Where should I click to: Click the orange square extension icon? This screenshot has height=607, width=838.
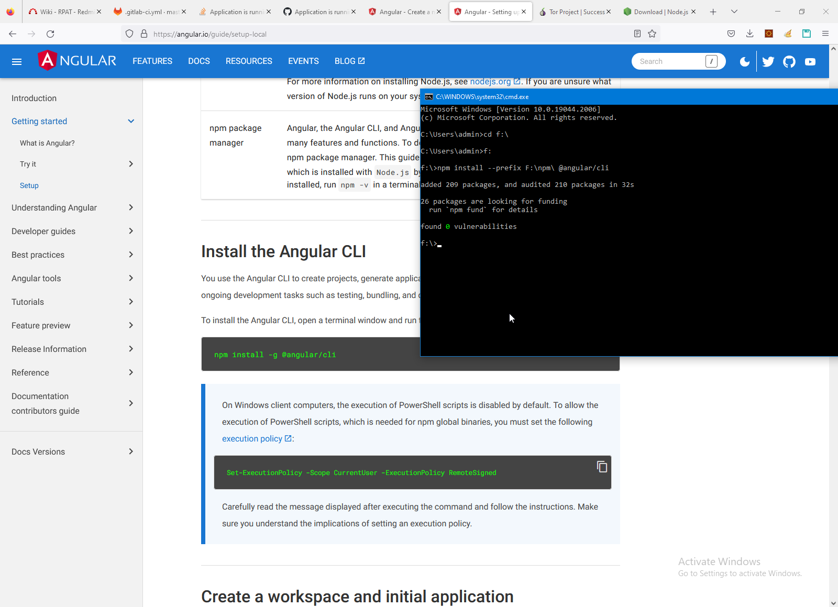tap(769, 34)
